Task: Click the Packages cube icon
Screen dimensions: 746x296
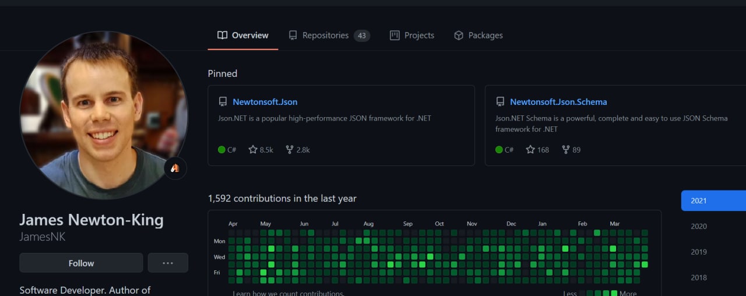Action: [x=459, y=36]
